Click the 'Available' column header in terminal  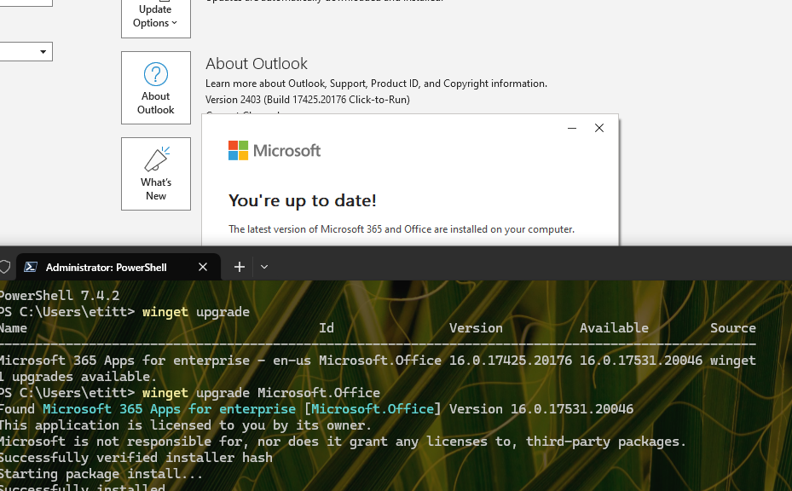614,328
